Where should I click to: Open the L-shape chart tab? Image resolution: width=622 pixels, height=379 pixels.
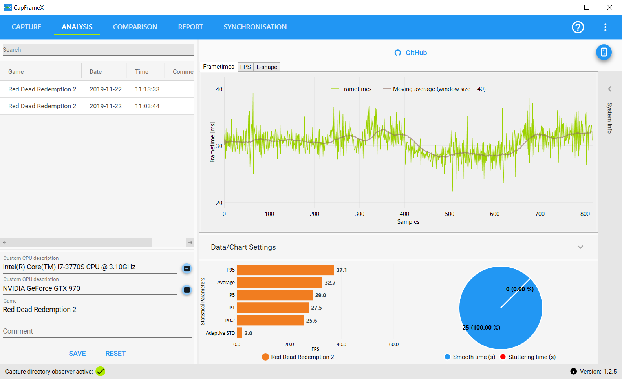coord(267,67)
